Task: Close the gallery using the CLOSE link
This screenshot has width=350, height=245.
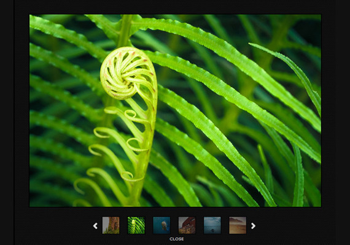Action: 177,239
